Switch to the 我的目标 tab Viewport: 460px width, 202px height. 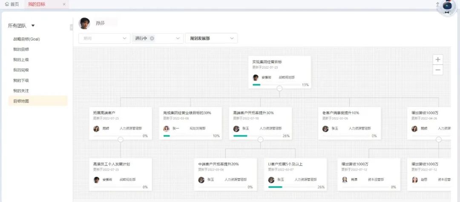[x=37, y=4]
